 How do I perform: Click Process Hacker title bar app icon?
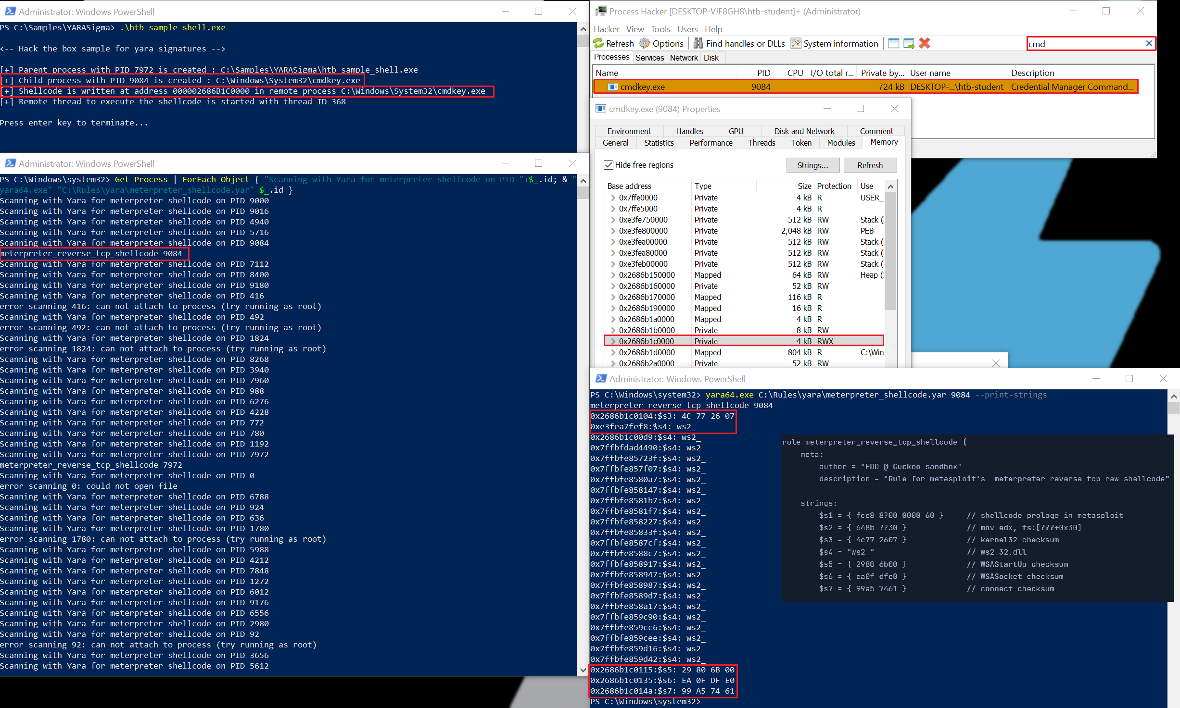(x=601, y=11)
